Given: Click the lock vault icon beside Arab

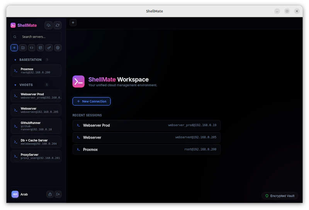Looking at the screenshot, I should tap(50, 194).
